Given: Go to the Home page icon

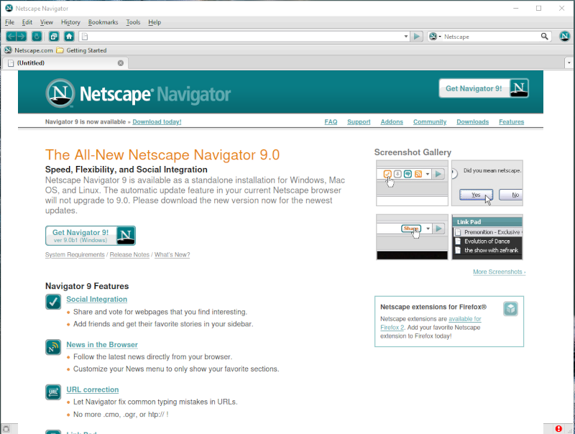Looking at the screenshot, I should pos(69,37).
